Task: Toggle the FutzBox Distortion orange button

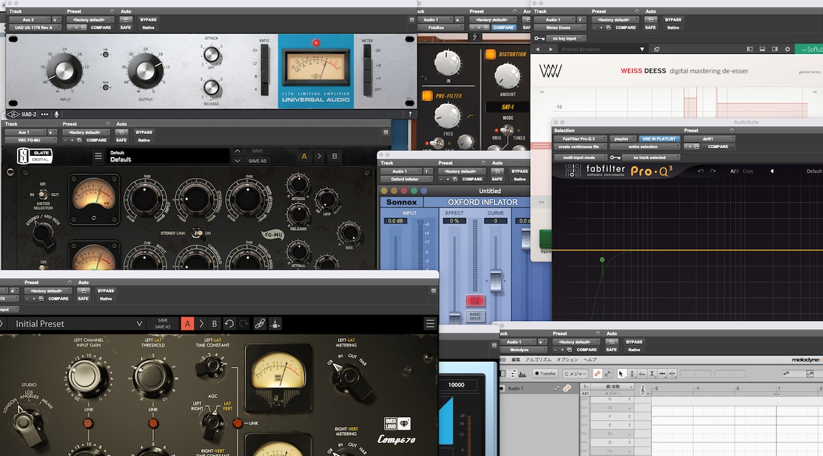Action: (x=490, y=55)
